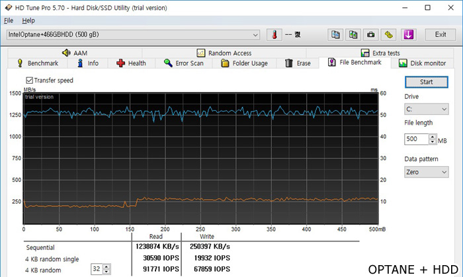Open the Disk monitor tab

coord(422,63)
